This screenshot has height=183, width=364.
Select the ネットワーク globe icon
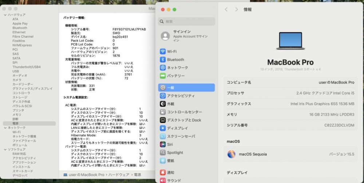point(163,68)
